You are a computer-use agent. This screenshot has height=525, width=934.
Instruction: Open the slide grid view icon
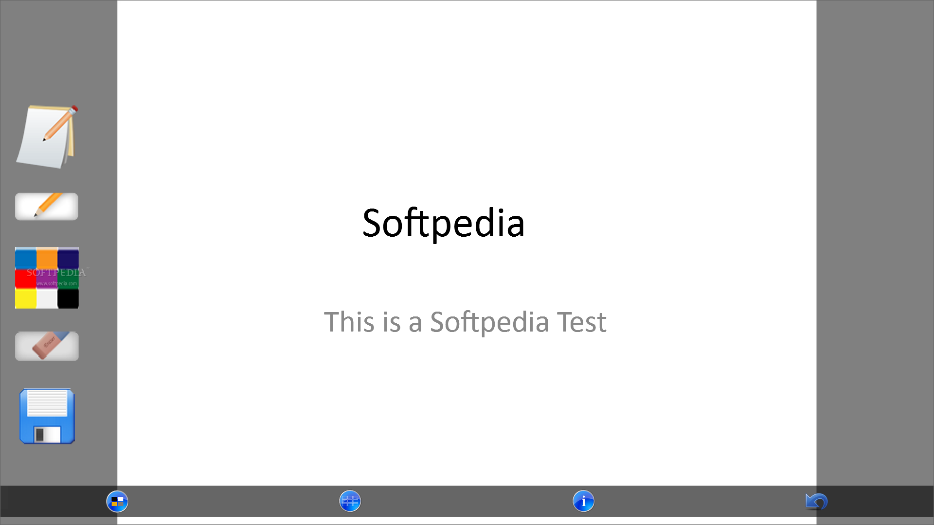pyautogui.click(x=350, y=501)
